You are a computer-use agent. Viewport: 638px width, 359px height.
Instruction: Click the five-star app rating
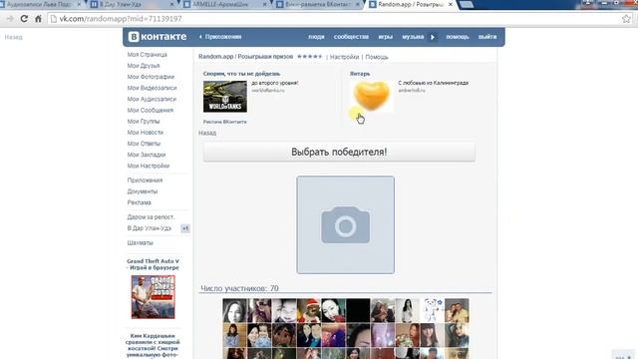pyautogui.click(x=310, y=57)
